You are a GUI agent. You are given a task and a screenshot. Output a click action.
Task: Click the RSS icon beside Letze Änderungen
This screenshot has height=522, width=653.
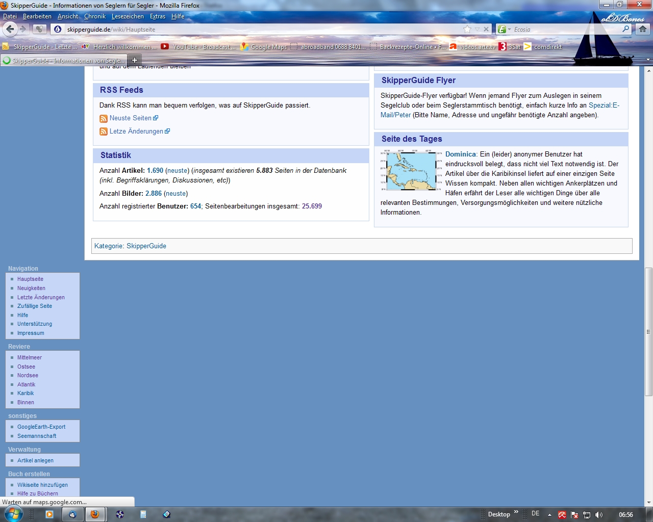point(104,132)
